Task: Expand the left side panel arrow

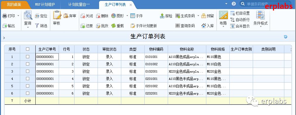Action: pos(4,38)
